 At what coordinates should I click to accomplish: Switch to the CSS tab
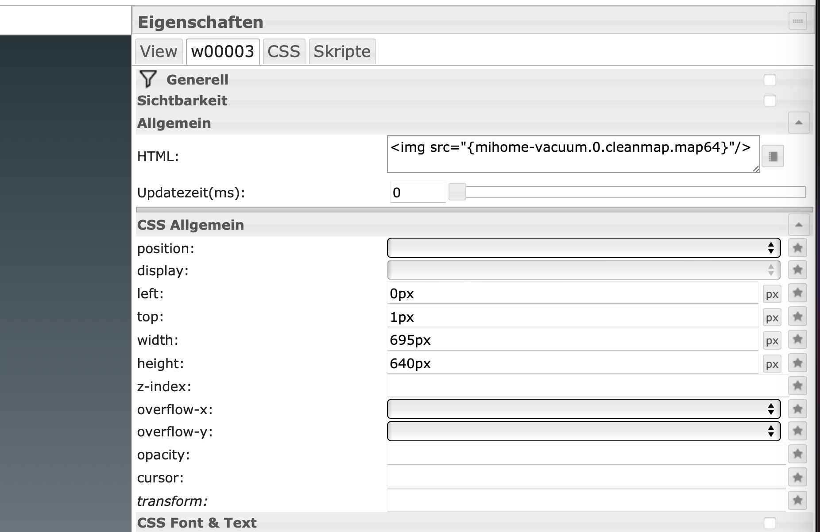(x=284, y=51)
